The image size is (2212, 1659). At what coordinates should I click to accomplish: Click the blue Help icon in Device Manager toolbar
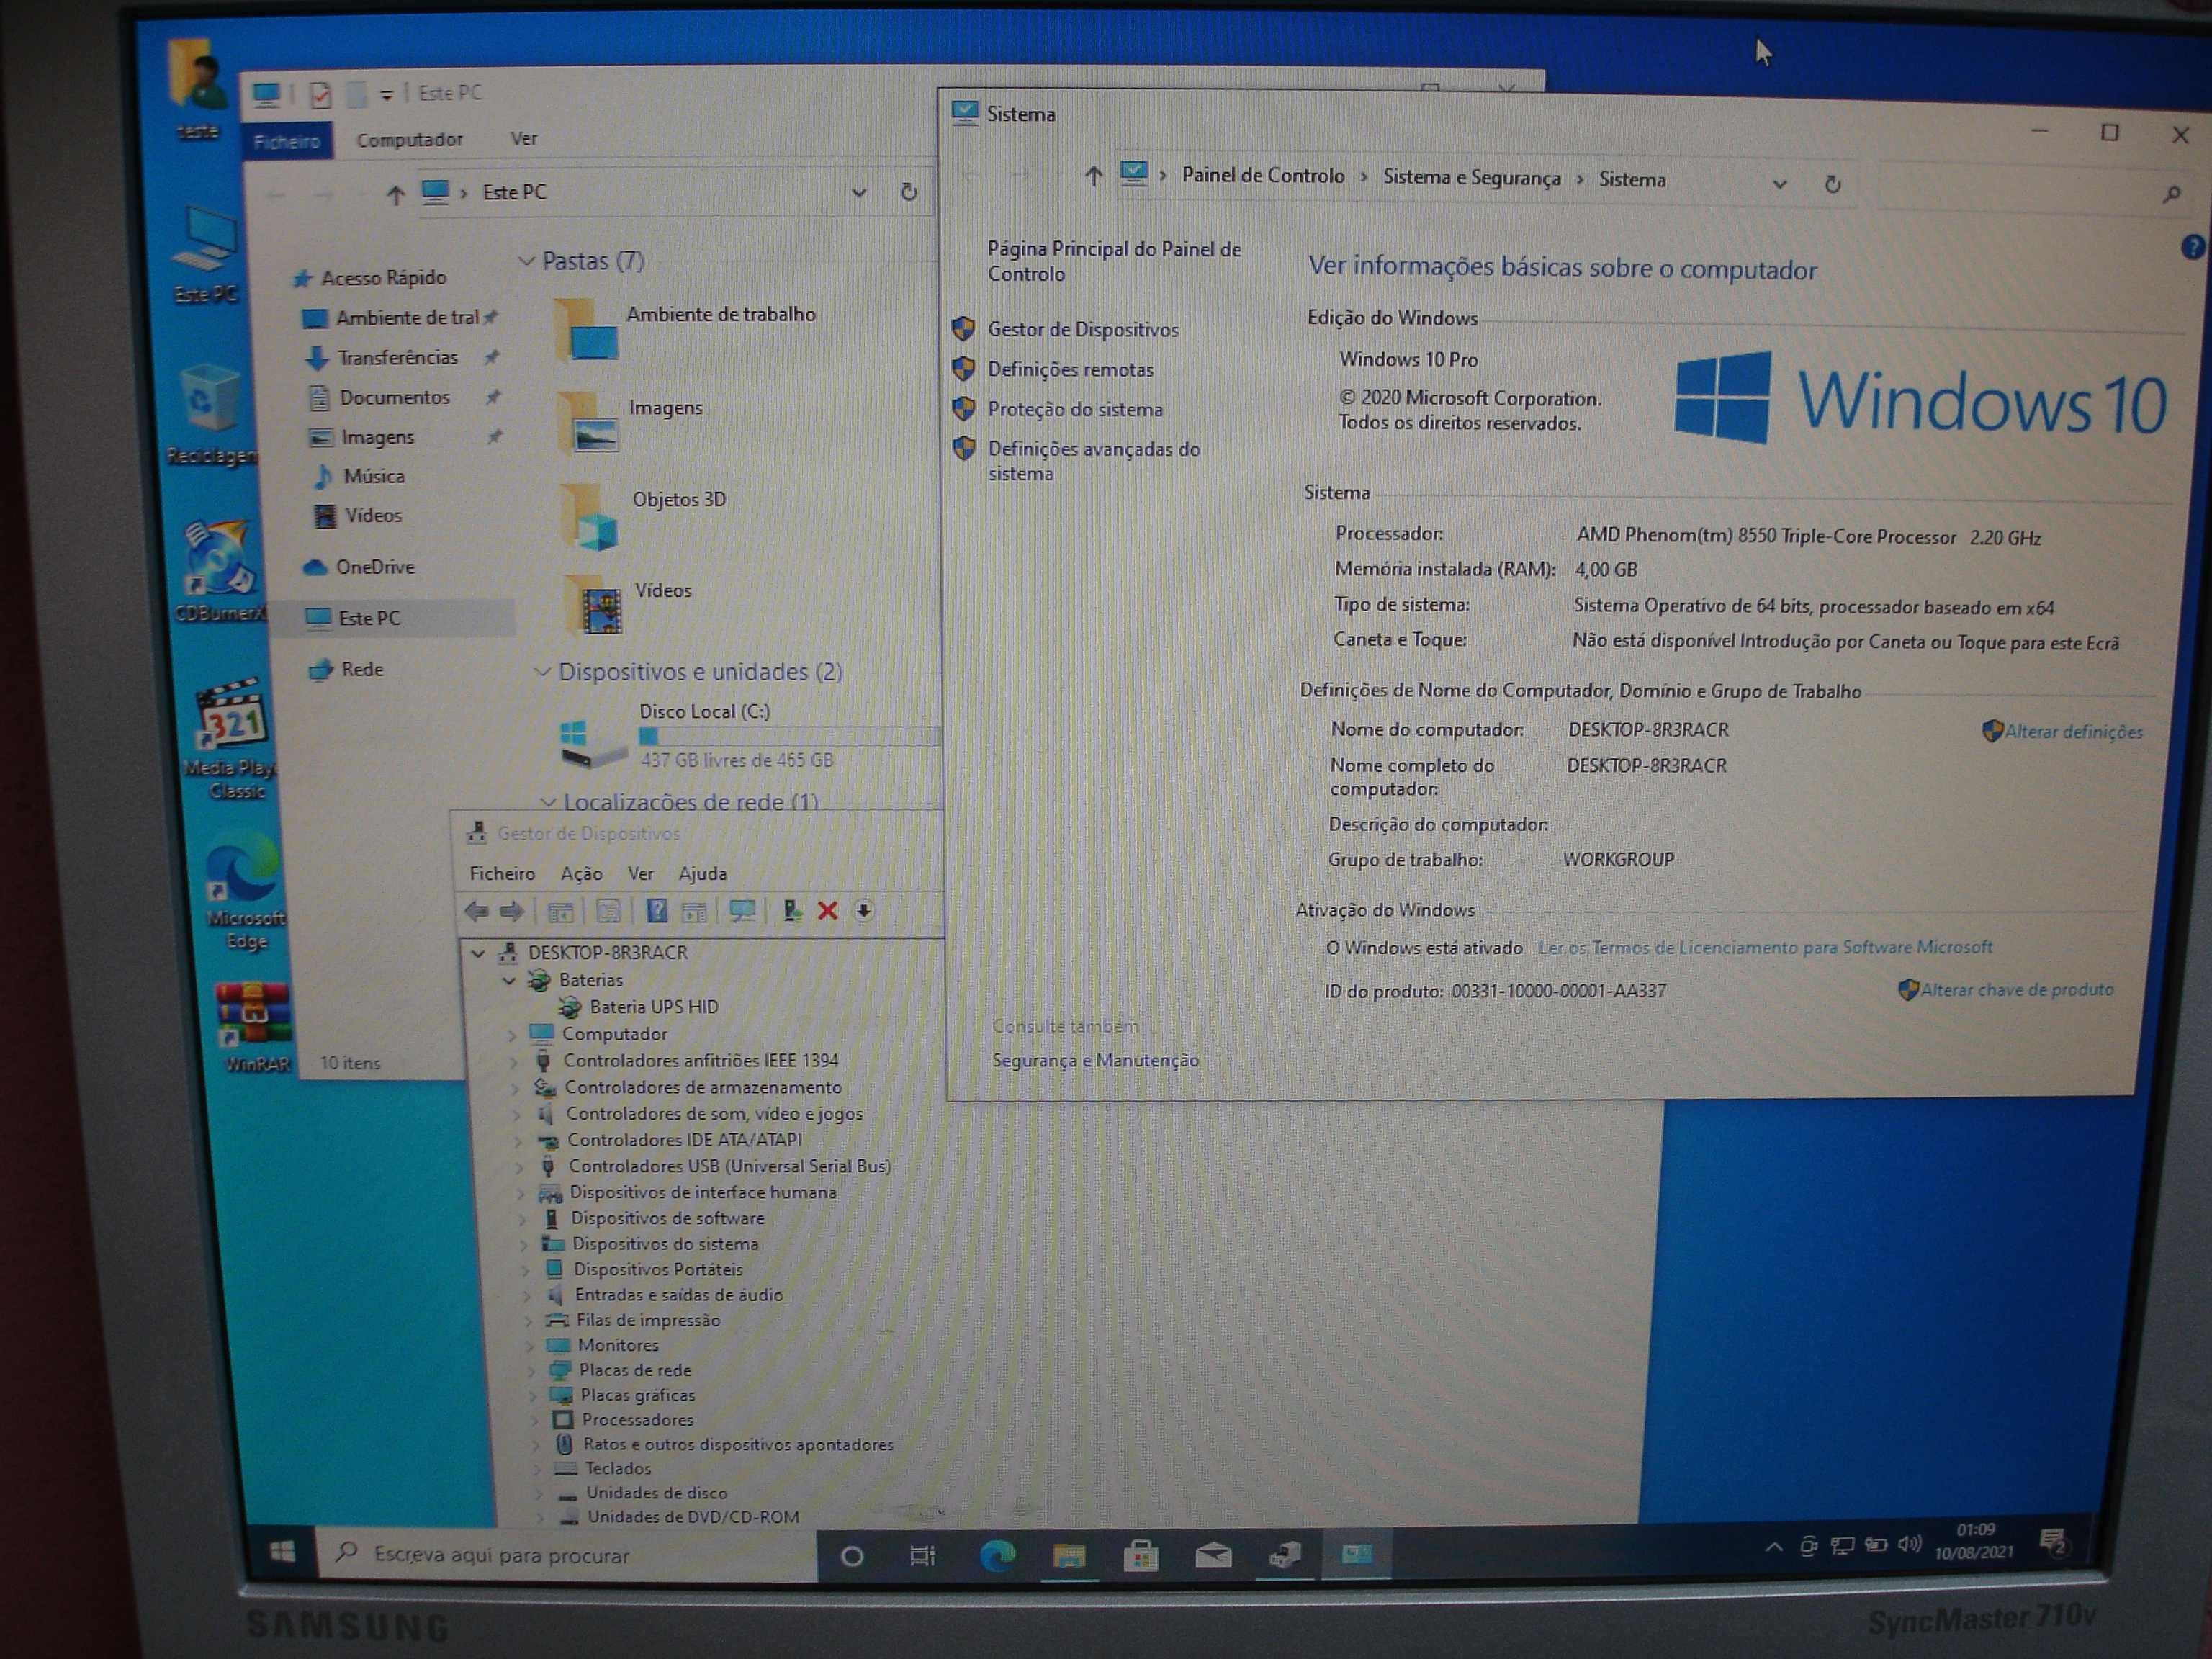pos(657,911)
